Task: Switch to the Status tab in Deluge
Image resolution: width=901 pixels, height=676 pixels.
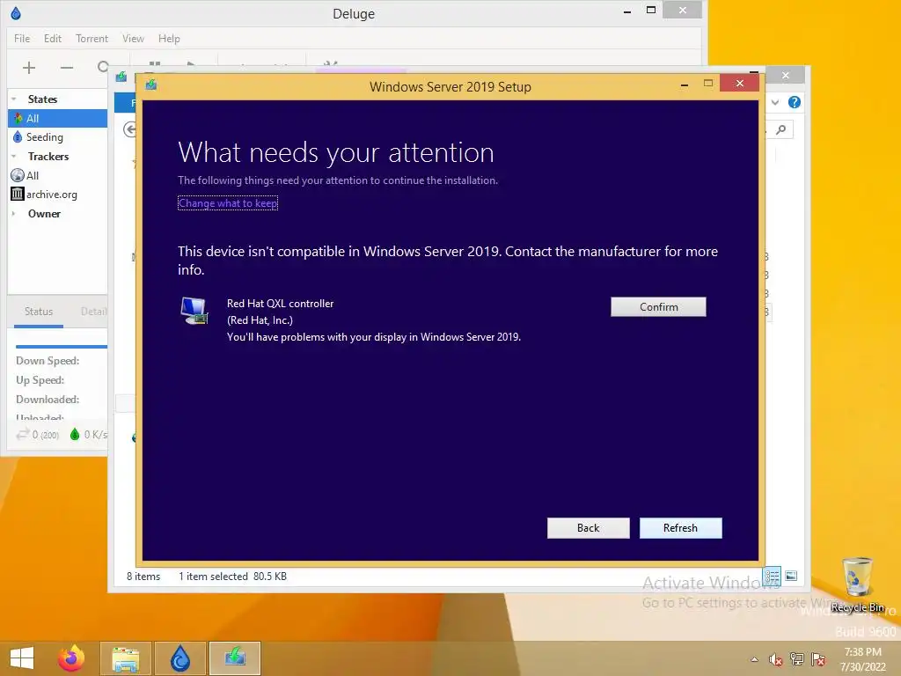Action: coord(39,312)
